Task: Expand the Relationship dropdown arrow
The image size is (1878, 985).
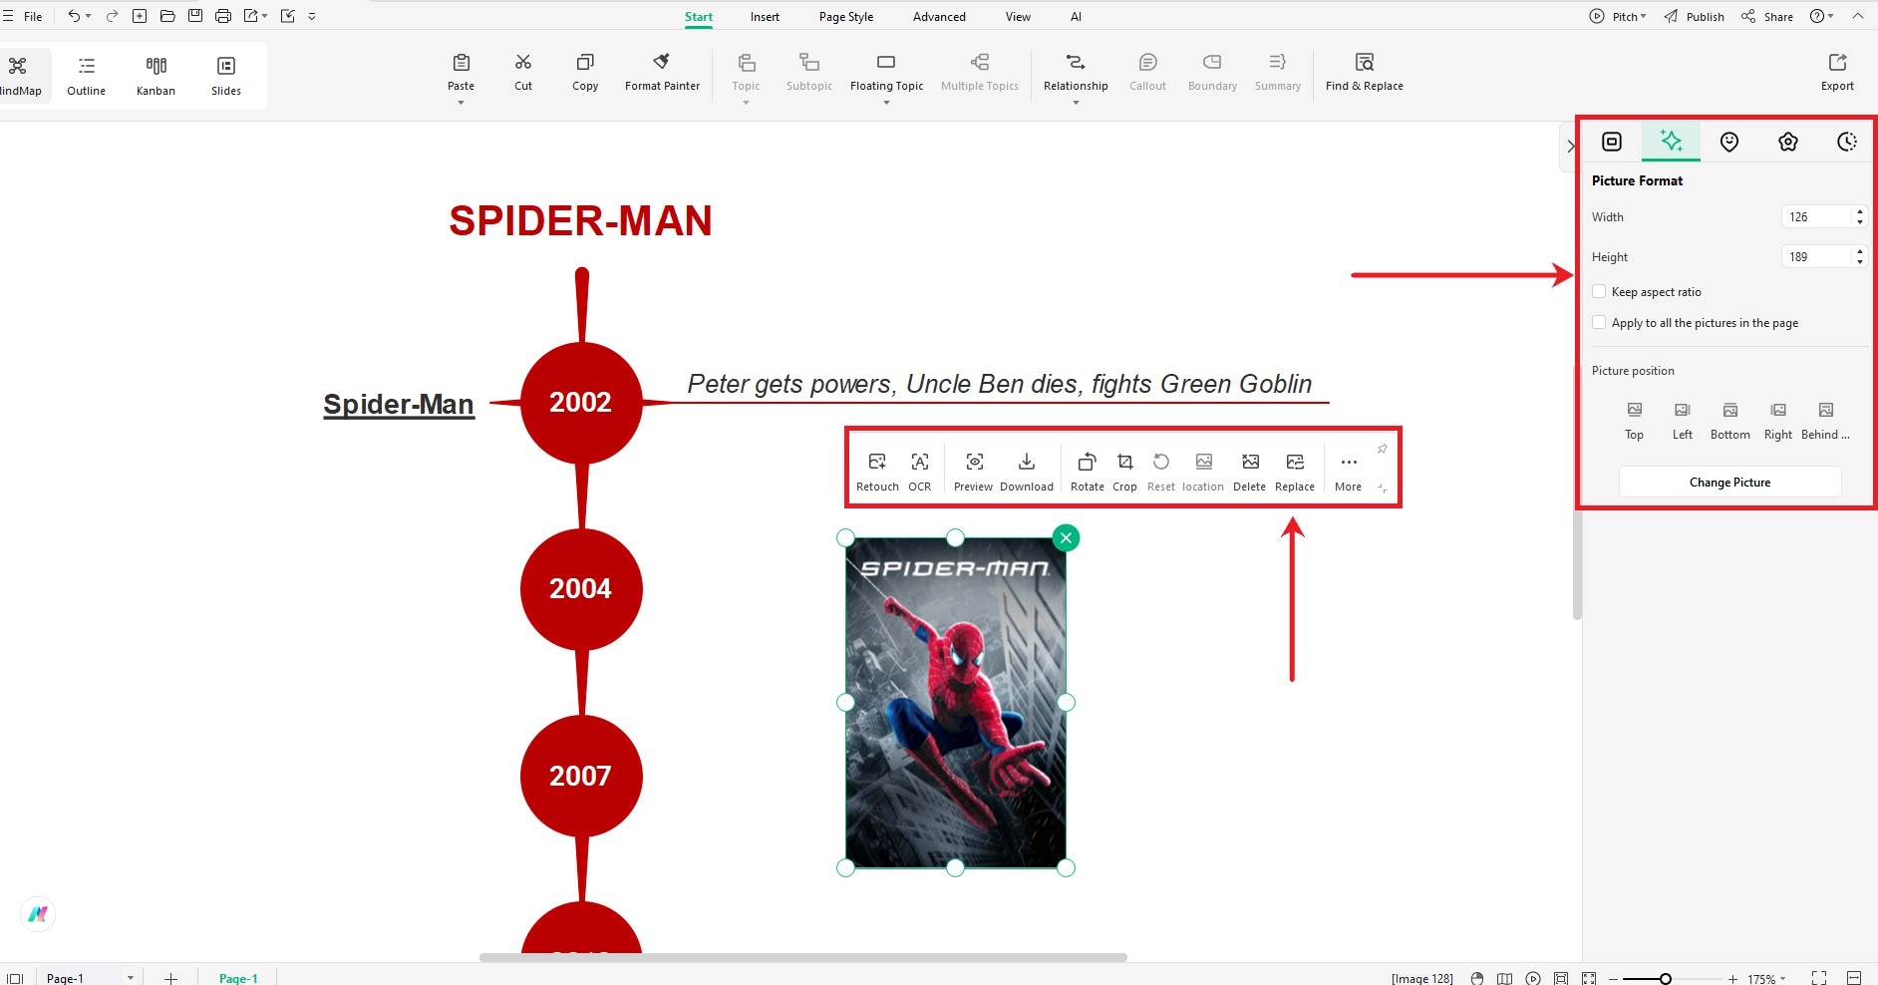Action: pos(1076,103)
